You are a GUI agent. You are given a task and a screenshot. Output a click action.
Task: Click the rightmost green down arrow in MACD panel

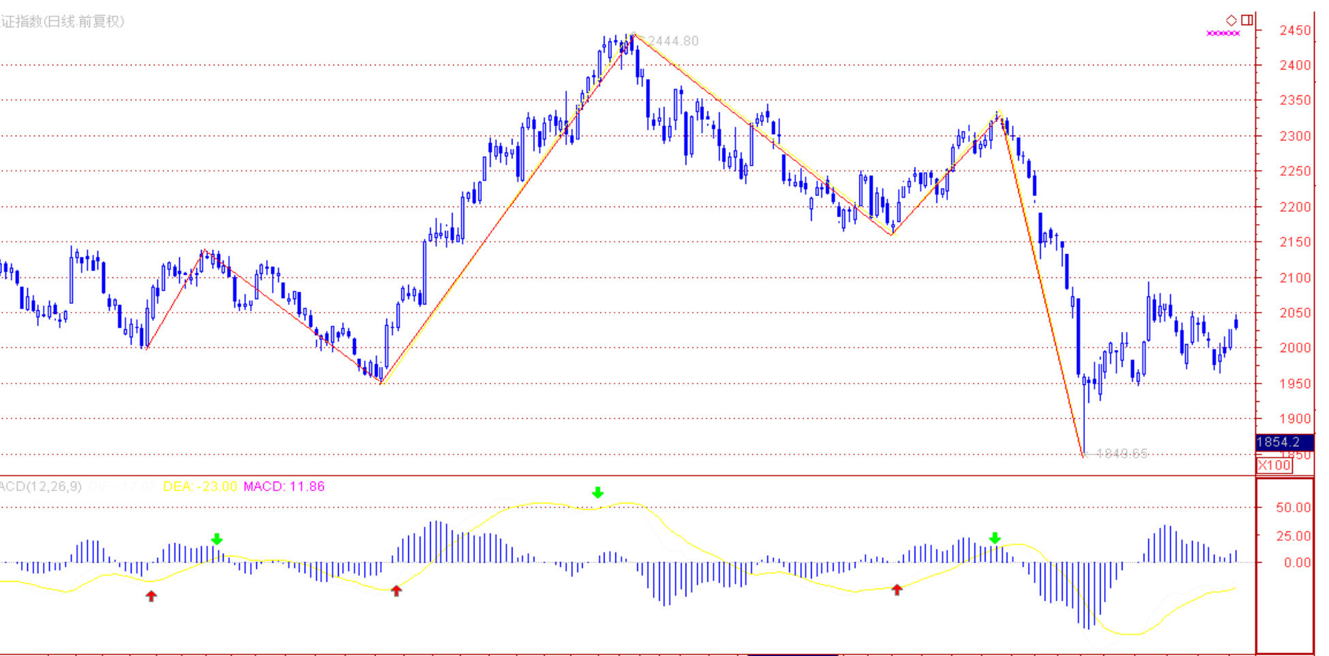pyautogui.click(x=995, y=538)
